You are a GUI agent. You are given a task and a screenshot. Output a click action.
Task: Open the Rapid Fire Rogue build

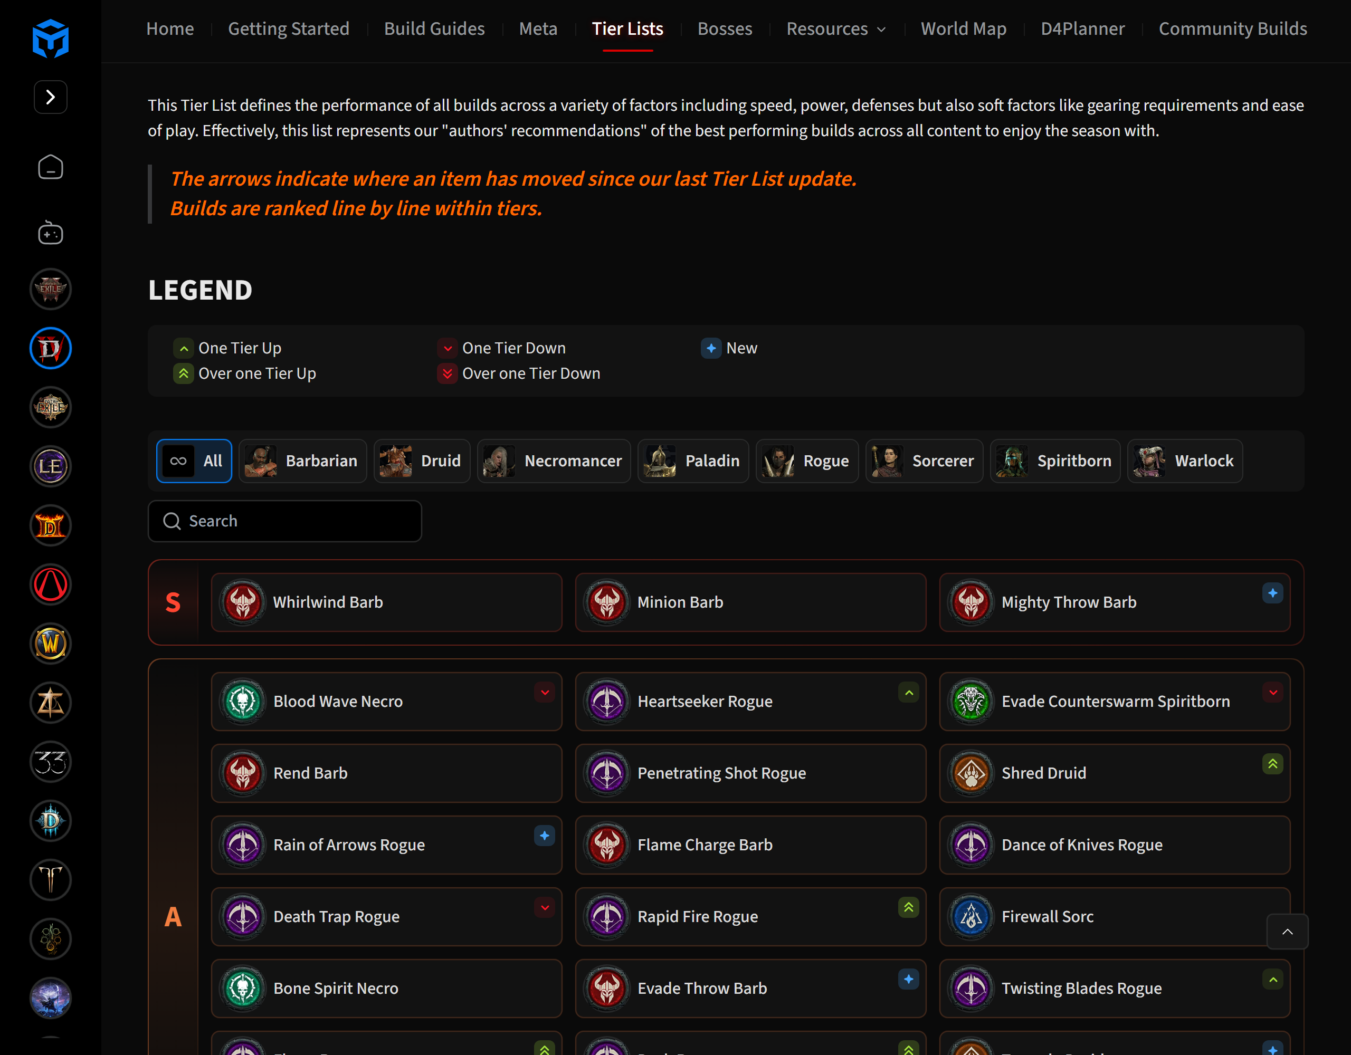point(750,916)
